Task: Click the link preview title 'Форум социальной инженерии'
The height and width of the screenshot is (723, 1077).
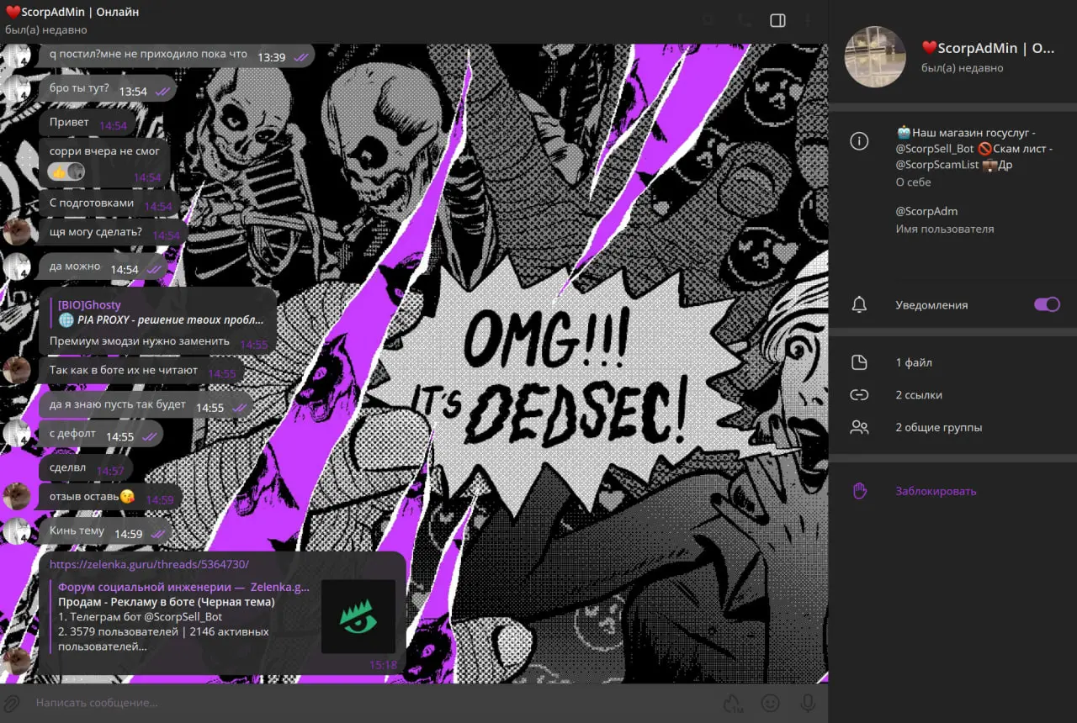Action: pyautogui.click(x=183, y=587)
